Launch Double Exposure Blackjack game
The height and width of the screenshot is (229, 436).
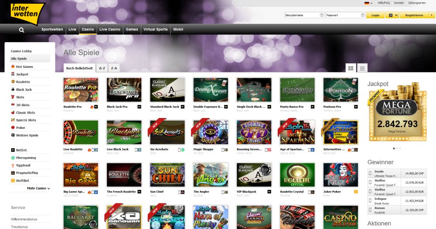(211, 90)
